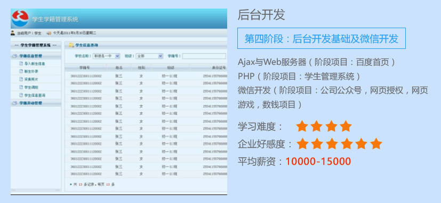Click the Ajax与Web服务器 line

tap(316, 62)
